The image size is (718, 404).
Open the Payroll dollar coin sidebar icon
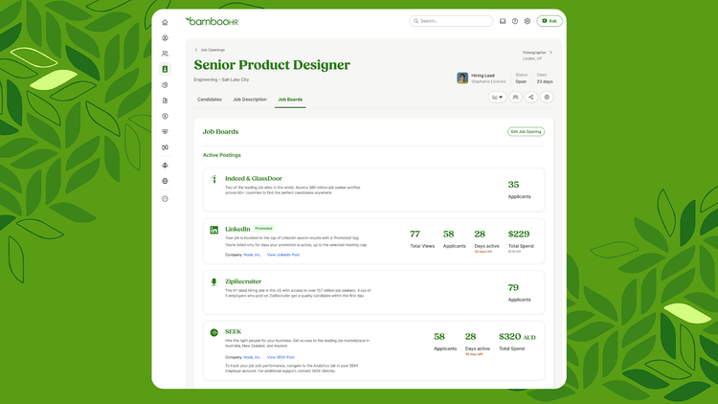[x=165, y=116]
